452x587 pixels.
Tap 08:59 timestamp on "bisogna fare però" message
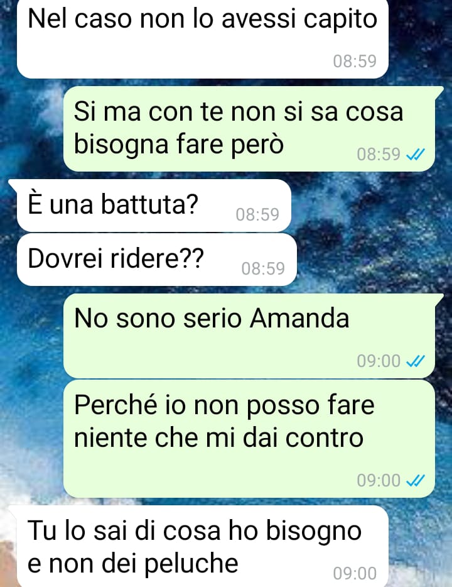click(x=379, y=154)
